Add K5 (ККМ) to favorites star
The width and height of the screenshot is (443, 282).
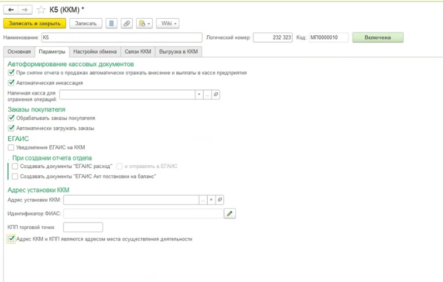[41, 10]
